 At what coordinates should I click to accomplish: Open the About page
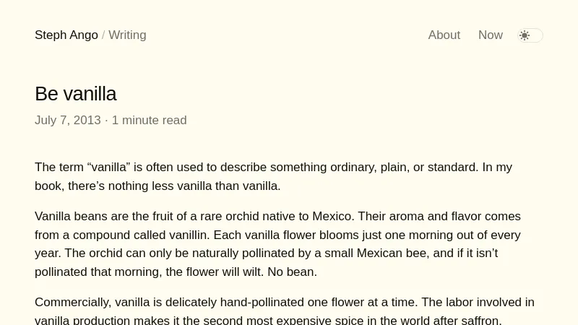(444, 35)
